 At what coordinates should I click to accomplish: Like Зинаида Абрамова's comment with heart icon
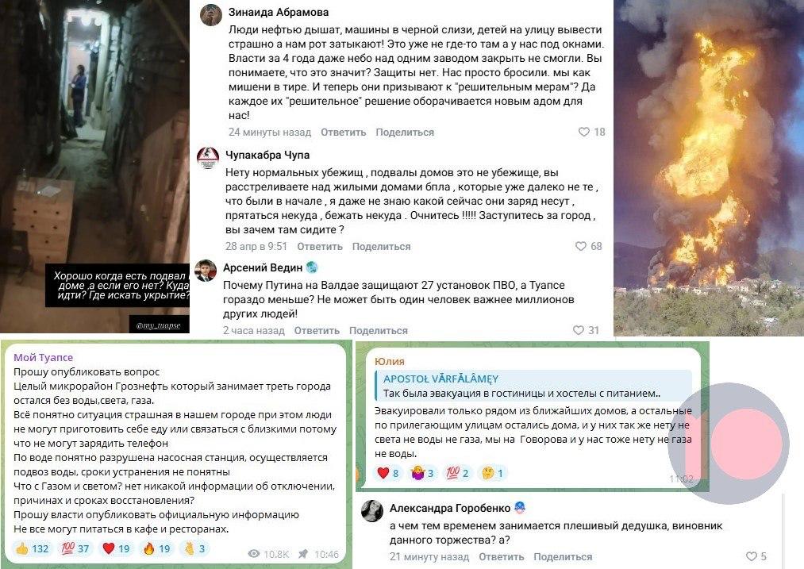coord(583,132)
